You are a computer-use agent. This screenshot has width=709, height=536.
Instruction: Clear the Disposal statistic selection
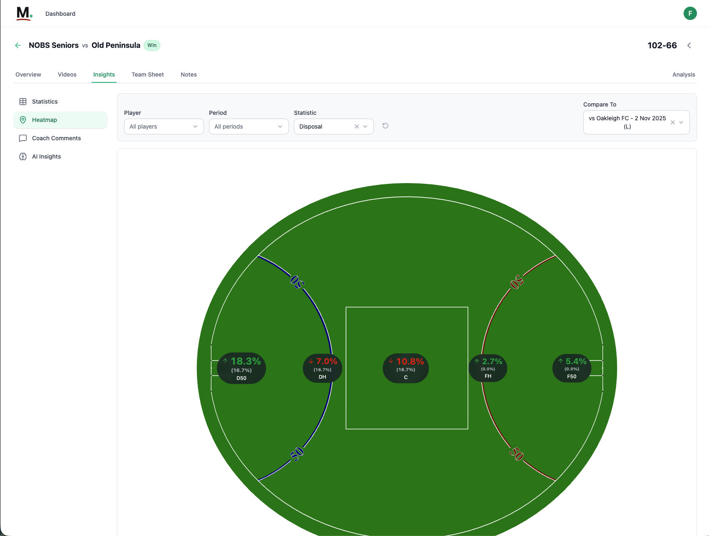[x=356, y=126]
